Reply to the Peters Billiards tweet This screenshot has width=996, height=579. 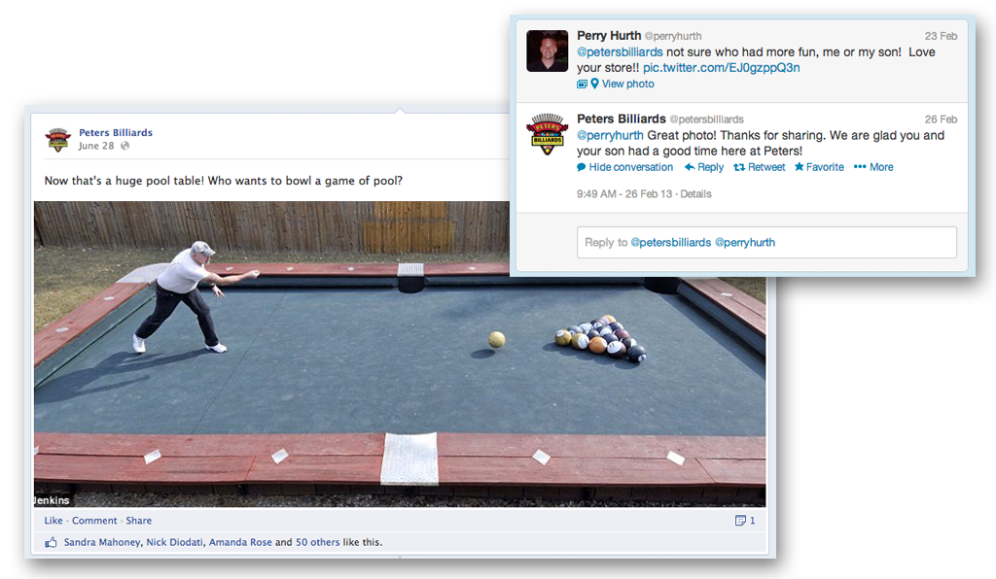(x=704, y=167)
